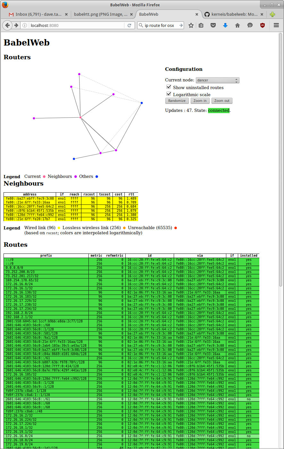Reload the page with the refresh icon
This screenshot has height=449, width=284.
pyautogui.click(x=129, y=25)
